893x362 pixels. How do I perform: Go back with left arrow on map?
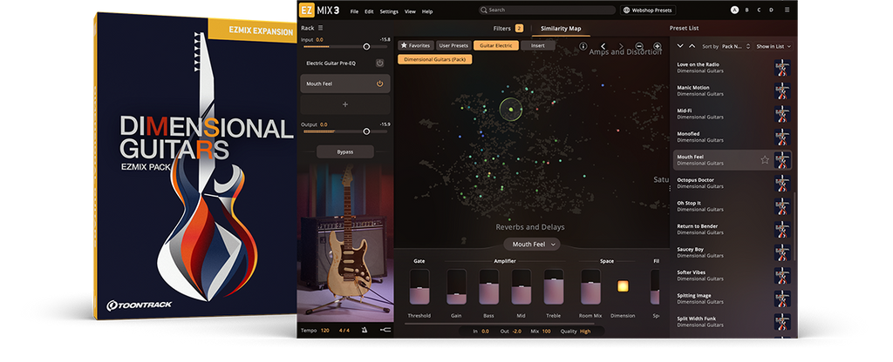tap(603, 46)
